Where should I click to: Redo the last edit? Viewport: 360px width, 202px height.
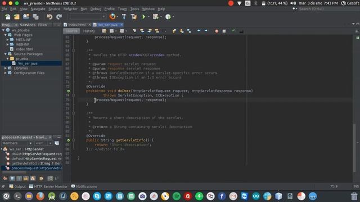point(59,17)
